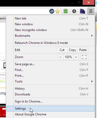Select About Google Chrome
The width and height of the screenshot is (97, 118).
click(54, 114)
